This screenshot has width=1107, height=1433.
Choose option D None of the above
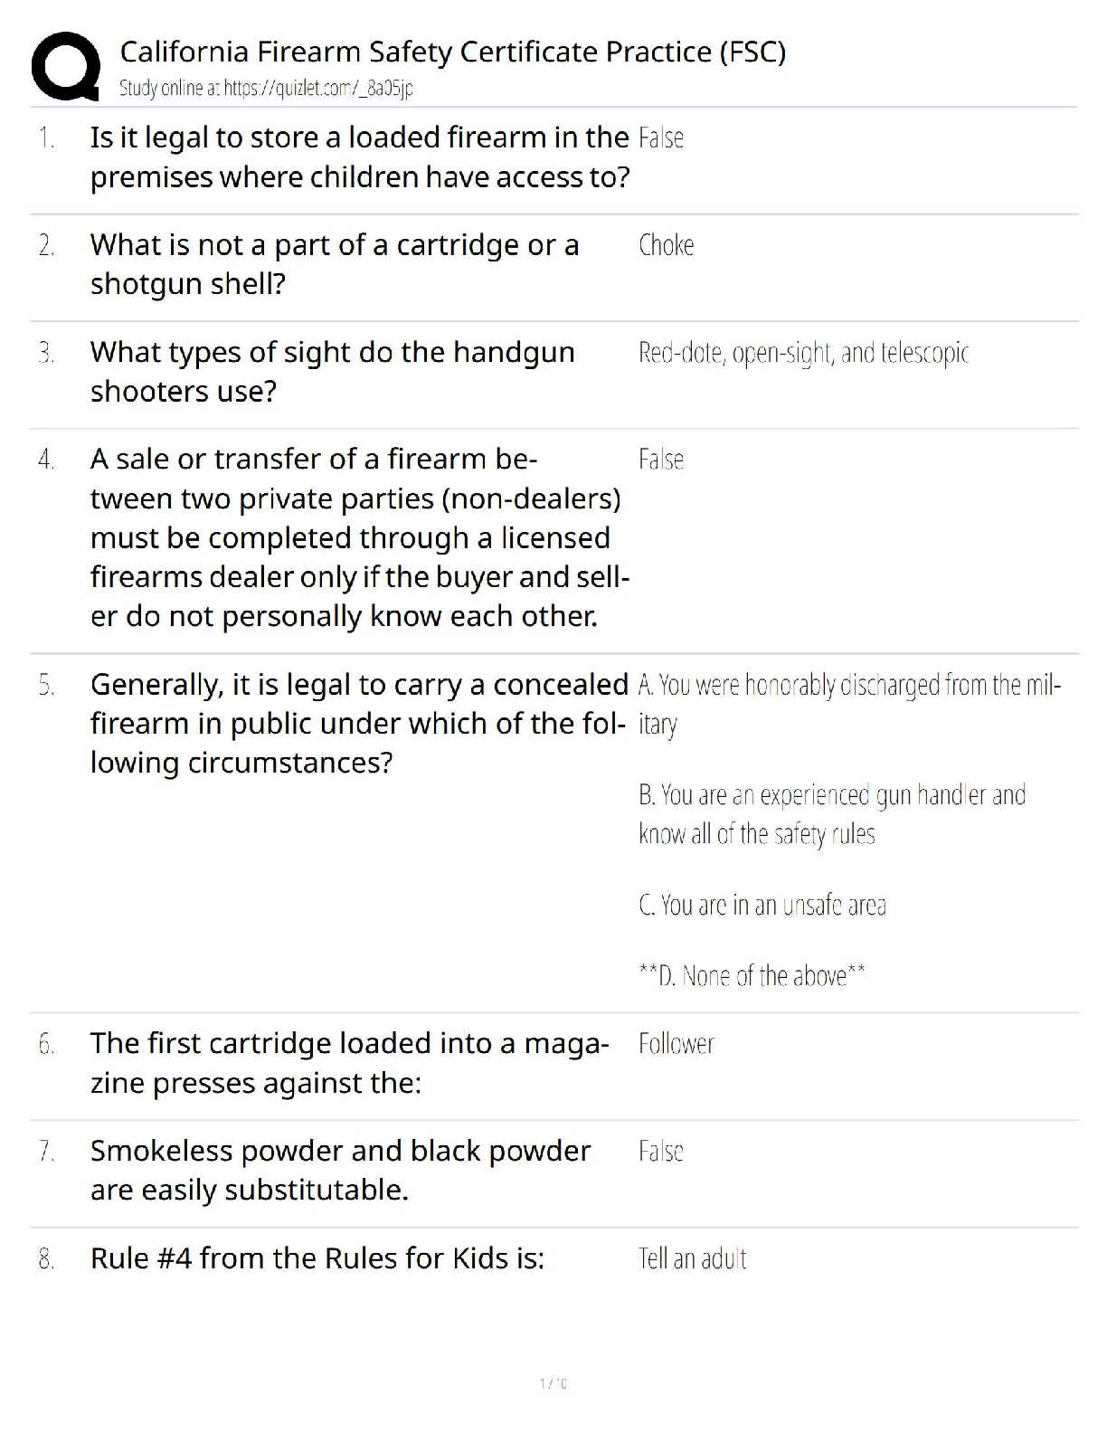tap(752, 976)
